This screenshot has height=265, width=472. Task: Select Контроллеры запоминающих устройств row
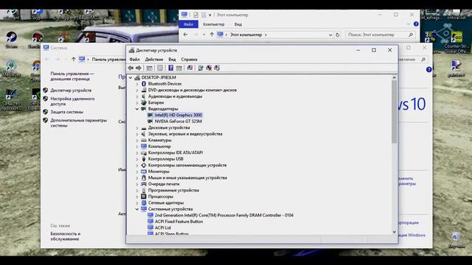(187, 165)
